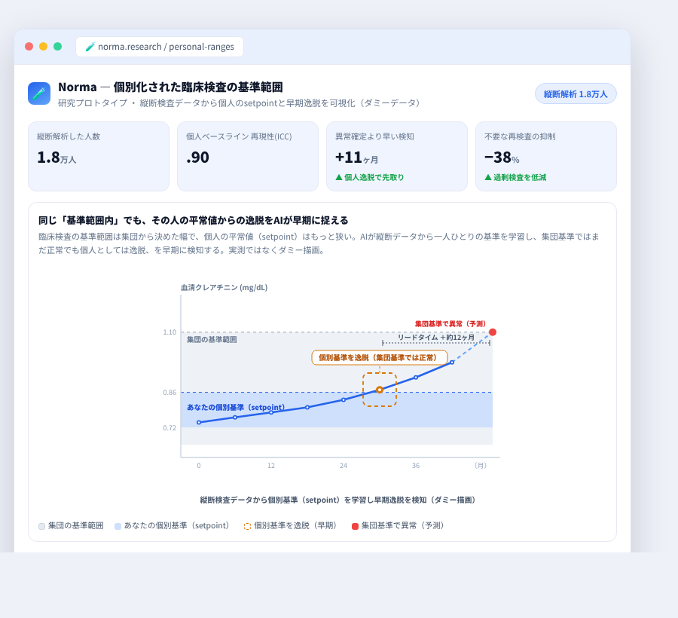Select the 縦断解析した人数 stat card
Screen dimensions: 678x618
[99, 156]
